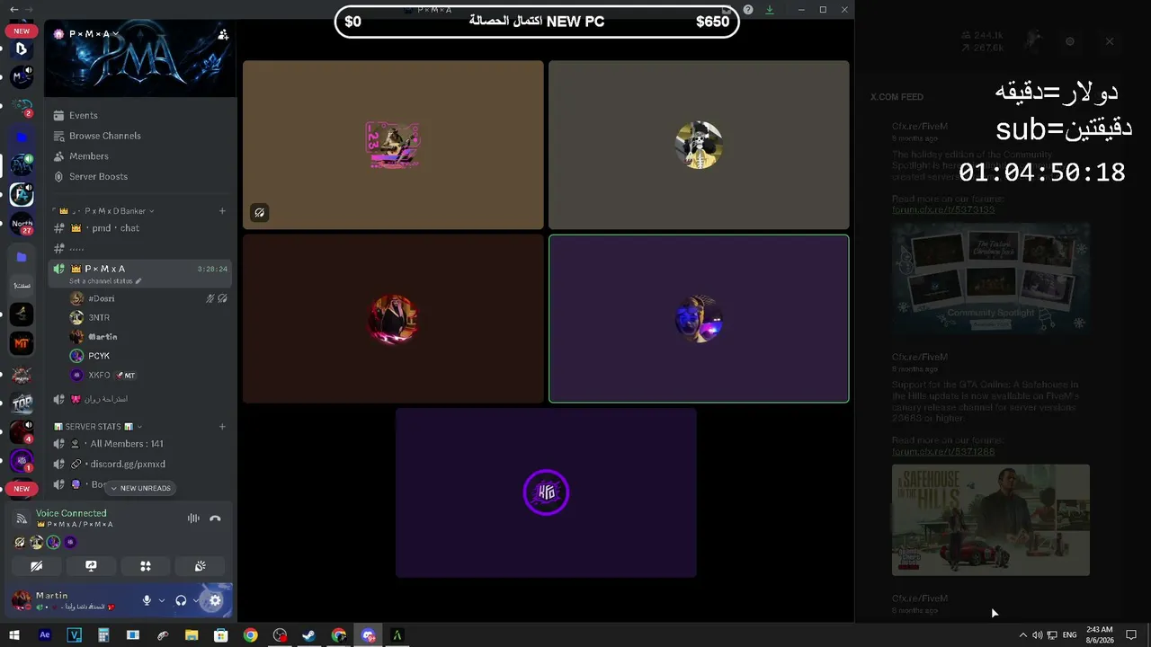This screenshot has height=647, width=1151.
Task: Start screen sharing from voice panel
Action: click(91, 566)
